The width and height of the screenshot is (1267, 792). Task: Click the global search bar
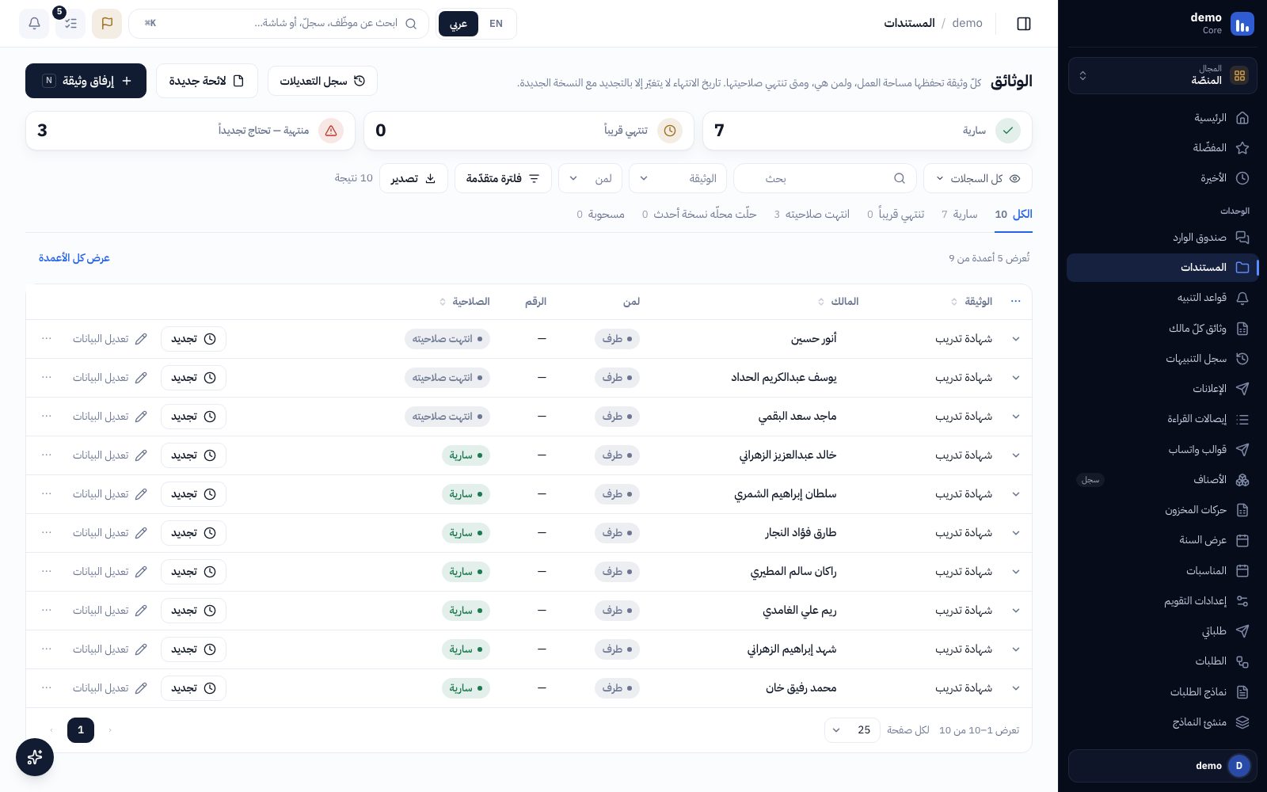pos(279,24)
